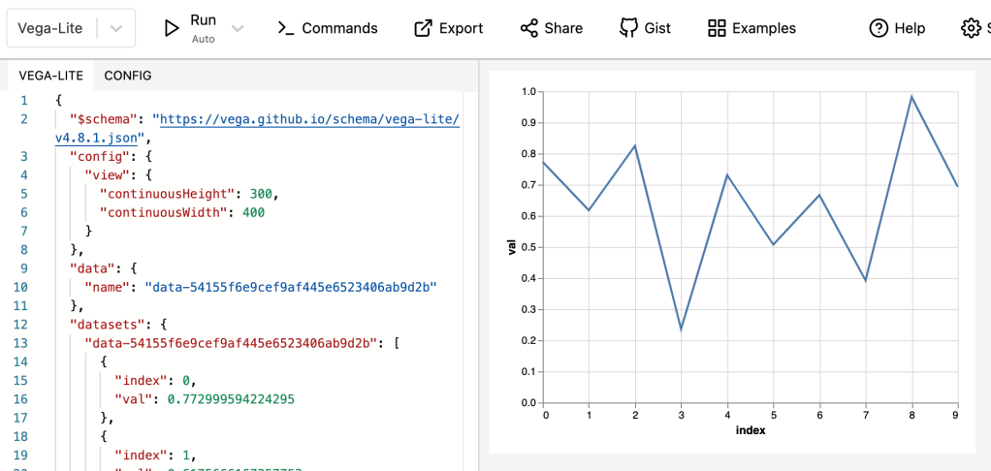Viewport: 991px width, 471px height.
Task: Click the Run play icon
Action: point(172,28)
